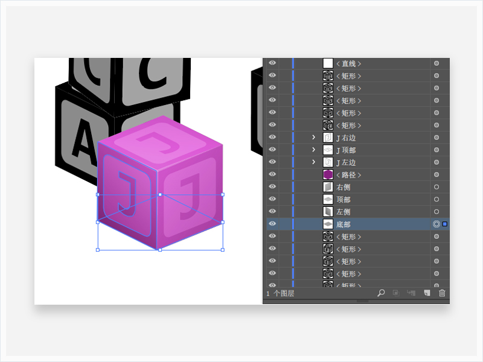This screenshot has height=362, width=483.
Task: Select the 左侧 layer row
Action: 374,212
